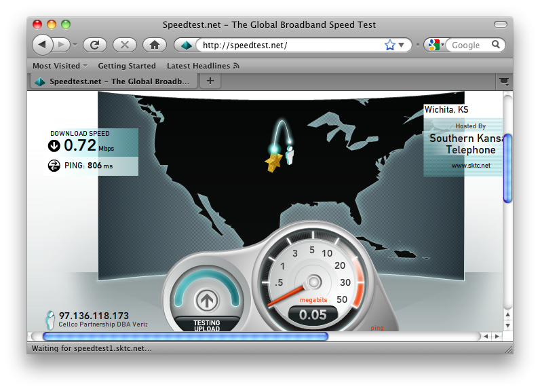Click the horizontal scrollbar right arrow

coord(497,337)
